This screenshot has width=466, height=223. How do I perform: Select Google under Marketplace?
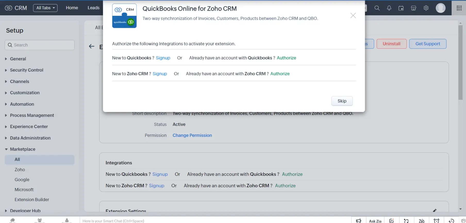coord(22,180)
